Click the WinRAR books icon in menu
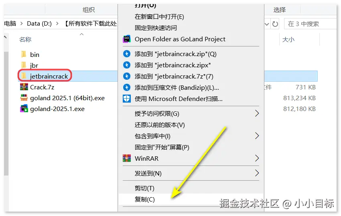 [x=126, y=158]
